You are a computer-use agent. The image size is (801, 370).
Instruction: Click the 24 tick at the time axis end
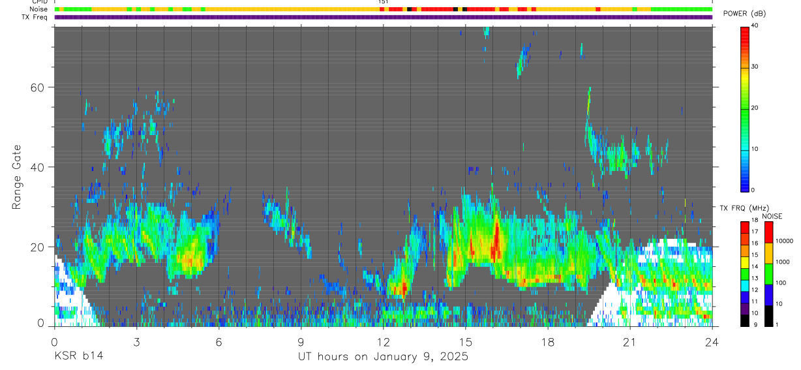click(x=712, y=341)
